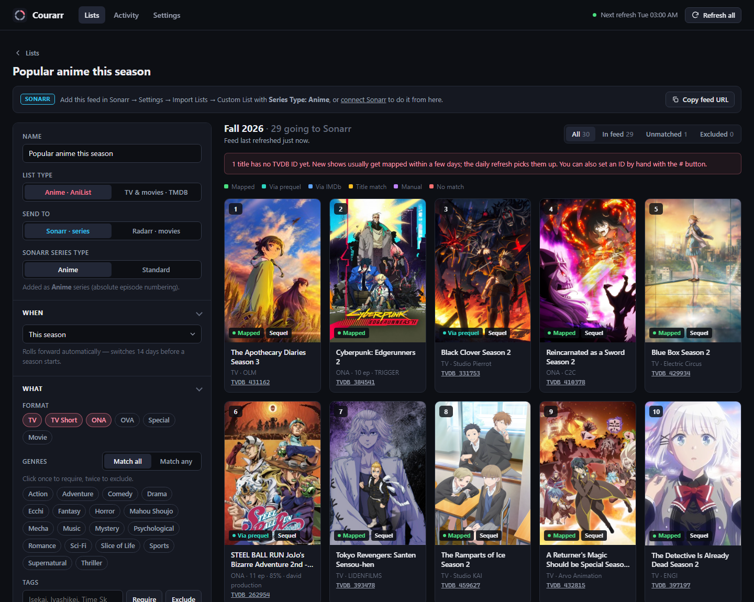Click the back chevron beside Lists
Screen dimensions: 754x602
coord(18,53)
